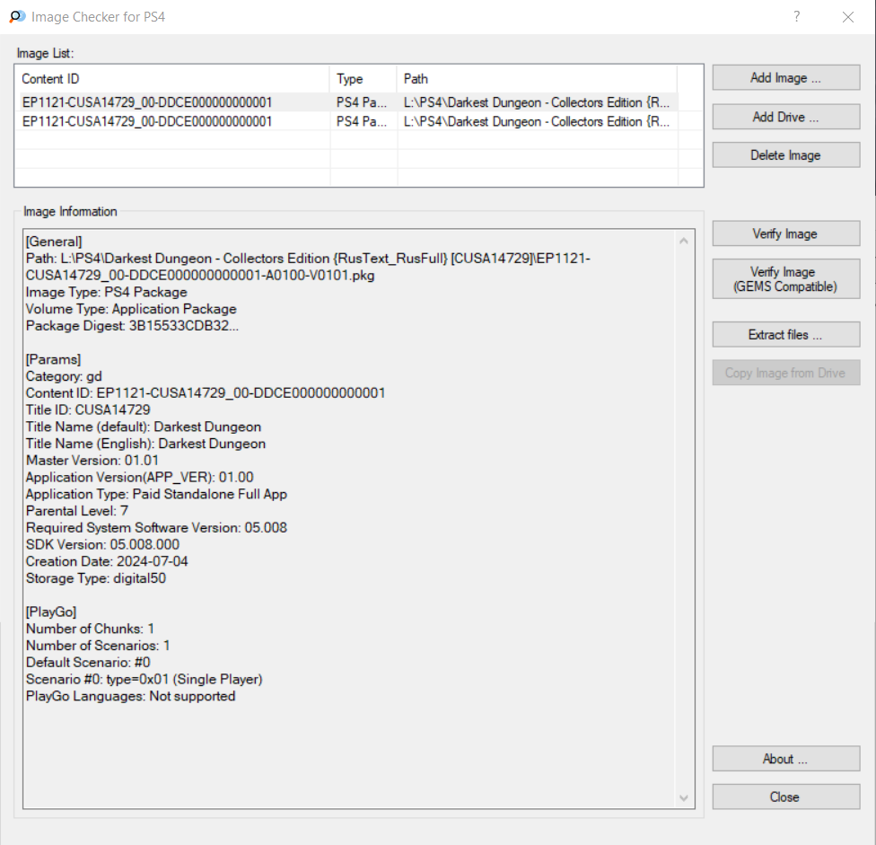876x845 pixels.
Task: Click the [General] section heading
Action: 54,242
